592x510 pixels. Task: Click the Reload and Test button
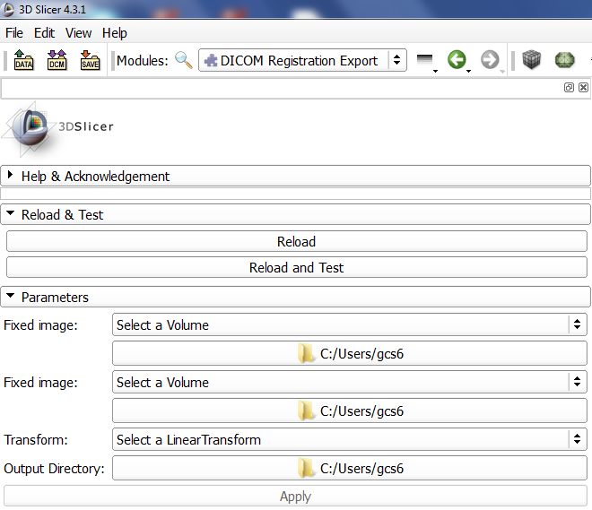(x=296, y=268)
